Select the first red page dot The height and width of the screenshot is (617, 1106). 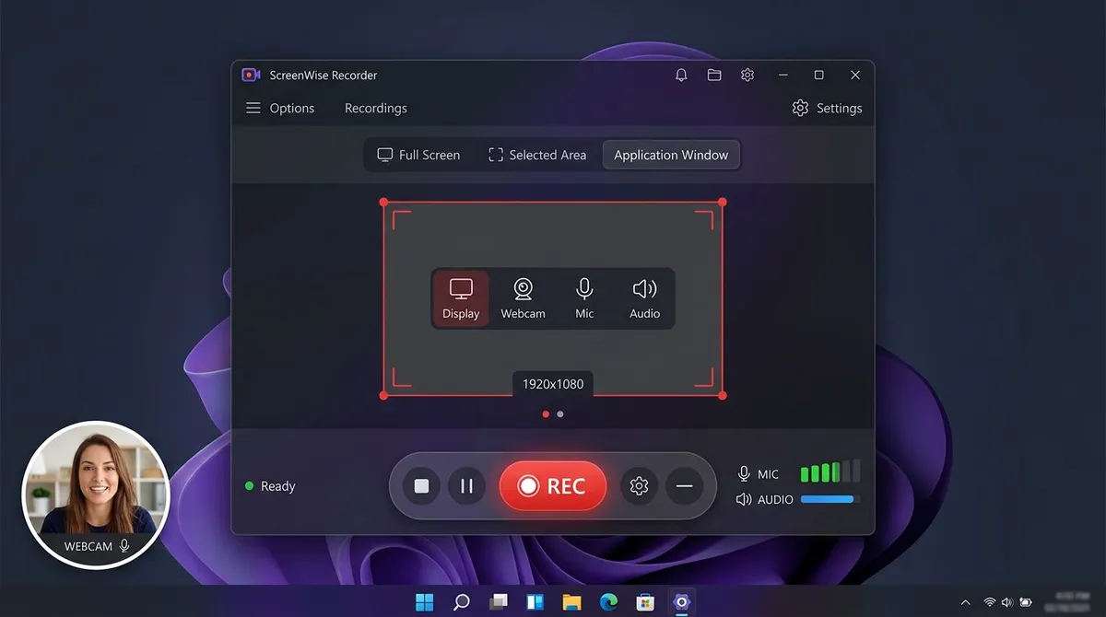[x=546, y=414]
